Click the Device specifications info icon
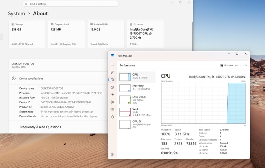The width and height of the screenshot is (265, 168). coord(14,78)
